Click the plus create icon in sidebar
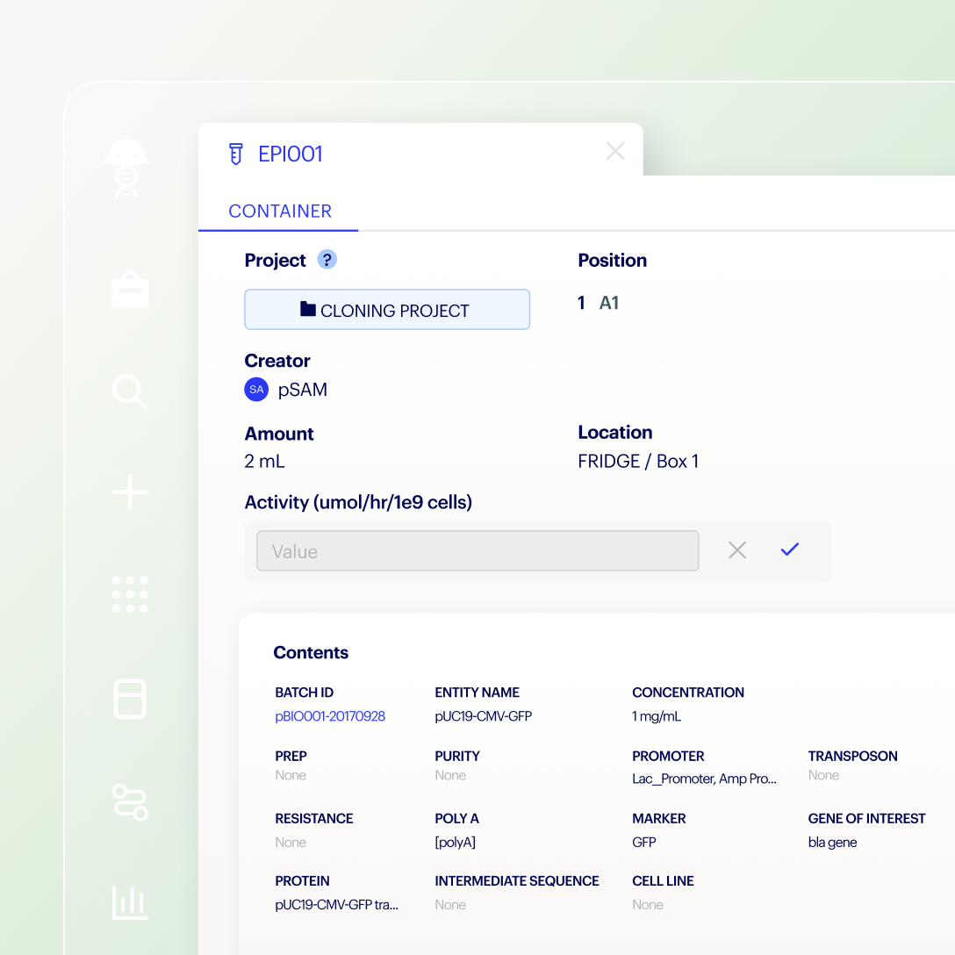The image size is (955, 955). 130,492
